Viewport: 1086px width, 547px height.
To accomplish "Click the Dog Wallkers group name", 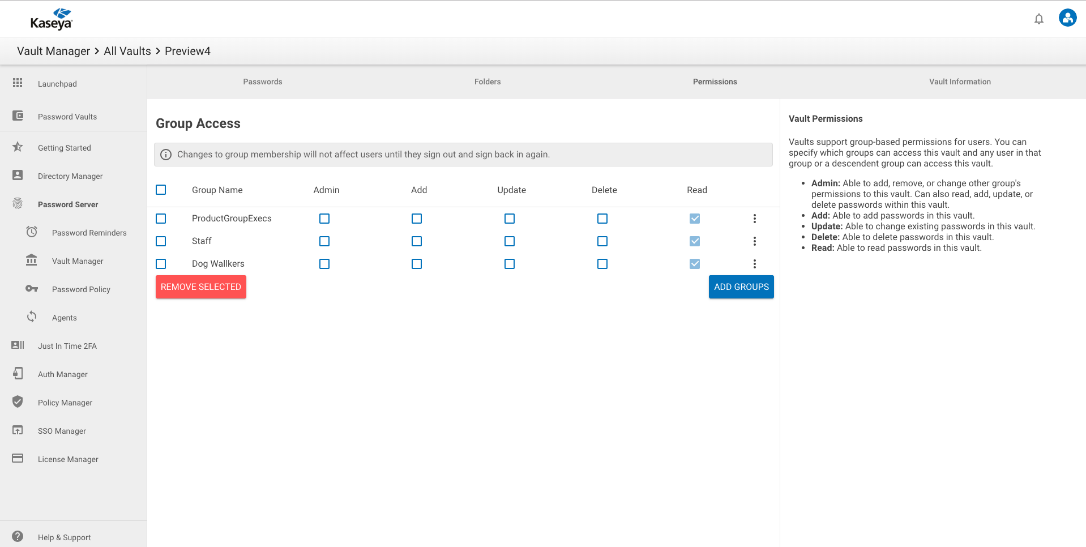I will click(x=218, y=264).
